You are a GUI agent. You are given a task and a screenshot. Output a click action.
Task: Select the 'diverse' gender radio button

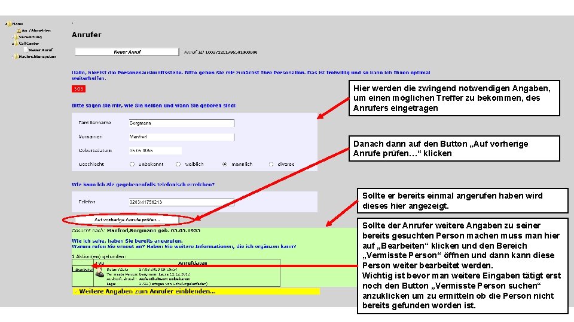[271, 165]
